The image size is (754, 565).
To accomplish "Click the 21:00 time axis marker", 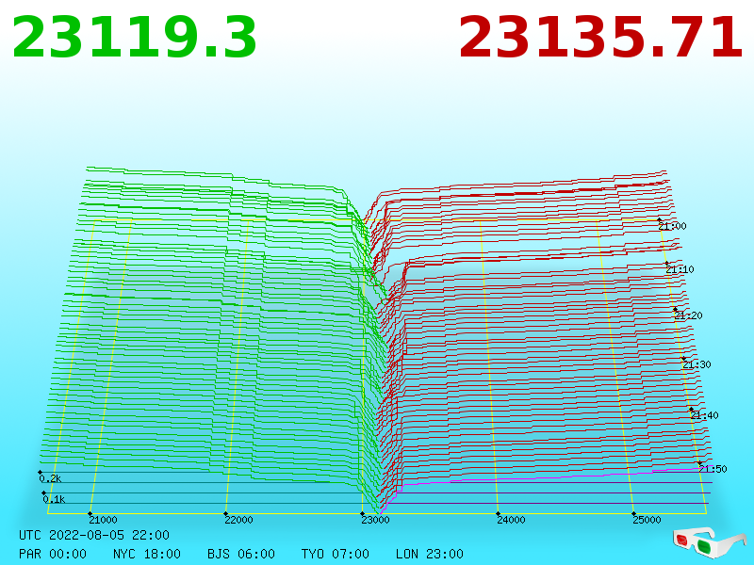I will click(x=673, y=226).
